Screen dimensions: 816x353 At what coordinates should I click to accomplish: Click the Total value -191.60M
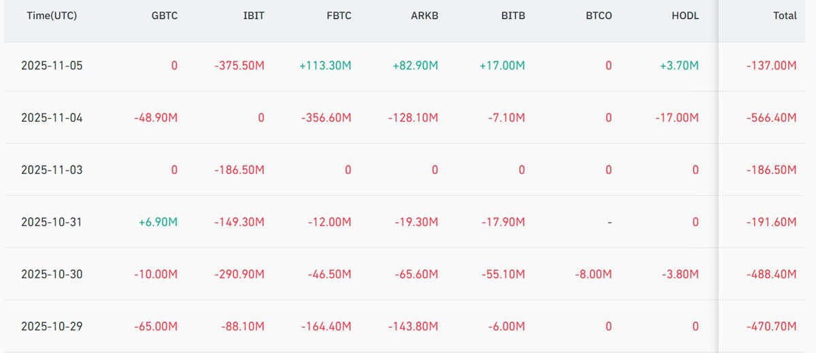pos(772,222)
